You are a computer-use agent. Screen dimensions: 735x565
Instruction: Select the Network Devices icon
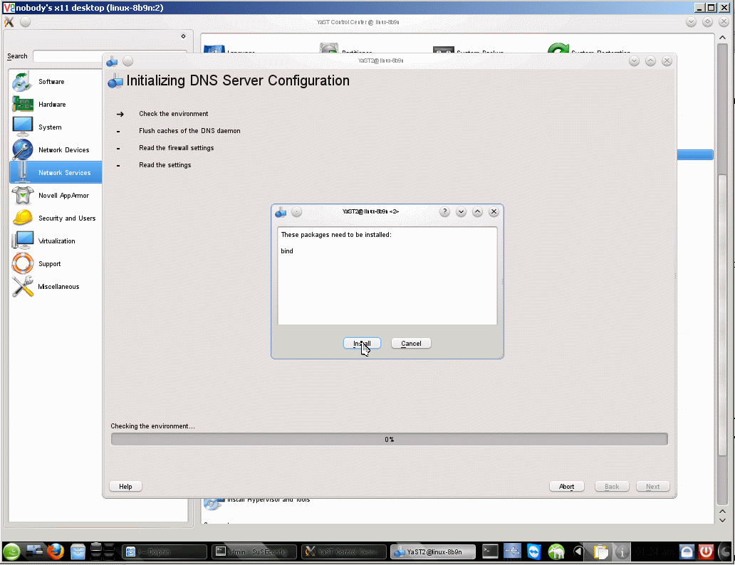pyautogui.click(x=22, y=150)
